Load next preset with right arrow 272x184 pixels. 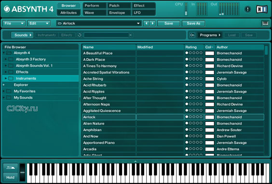[152, 24]
